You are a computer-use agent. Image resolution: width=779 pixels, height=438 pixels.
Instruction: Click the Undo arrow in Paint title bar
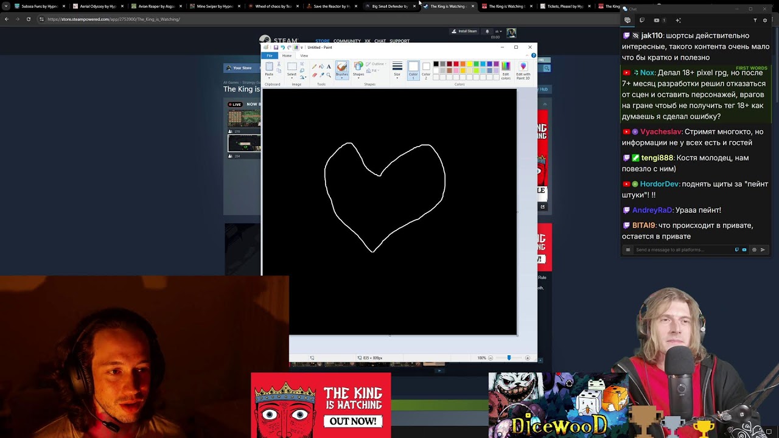tap(282, 47)
